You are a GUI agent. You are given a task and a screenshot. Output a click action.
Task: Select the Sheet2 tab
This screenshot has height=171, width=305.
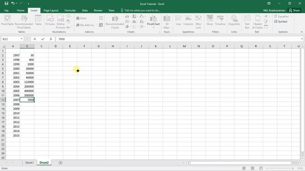(x=44, y=162)
